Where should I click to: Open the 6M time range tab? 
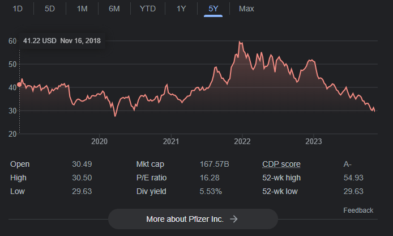tap(114, 9)
